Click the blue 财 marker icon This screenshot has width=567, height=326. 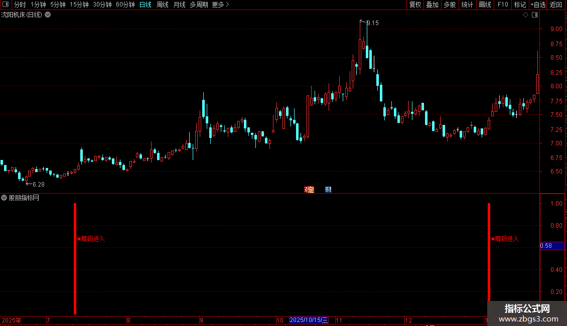coord(328,190)
